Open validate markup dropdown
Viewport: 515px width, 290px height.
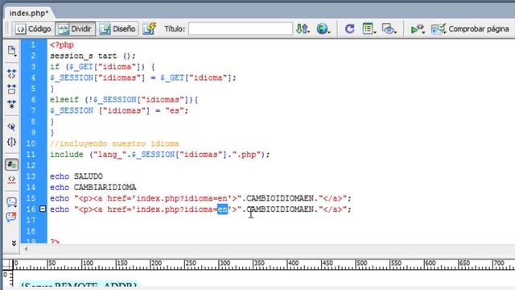418,29
